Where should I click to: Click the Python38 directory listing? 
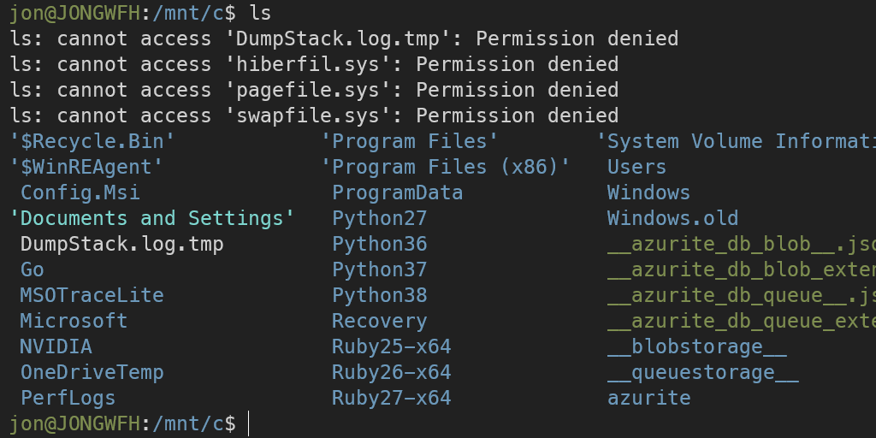point(379,295)
